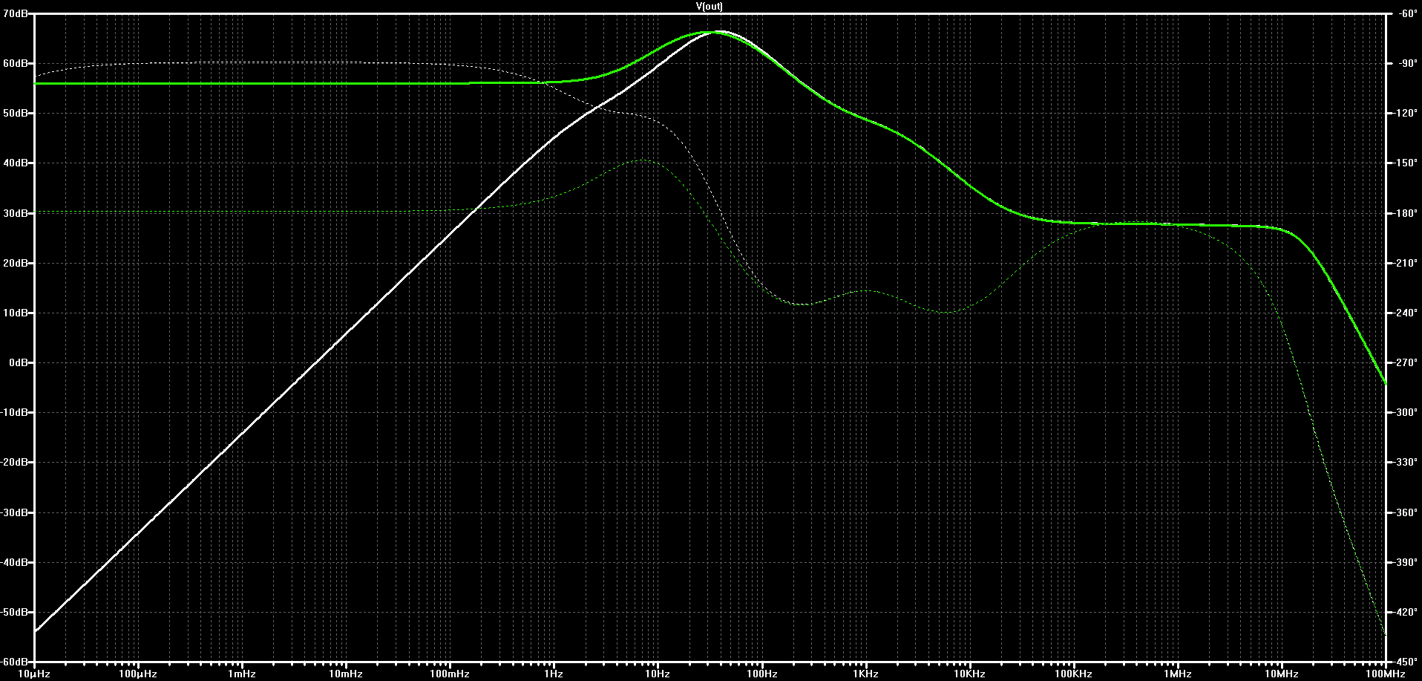The image size is (1422, 681).
Task: Click the 10Hz frequency axis label
Action: [657, 674]
